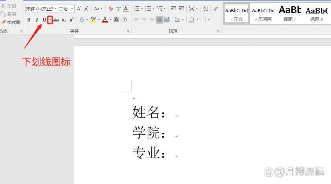Open change case Aa dropdown
The width and height of the screenshot is (331, 184).
click(x=98, y=9)
